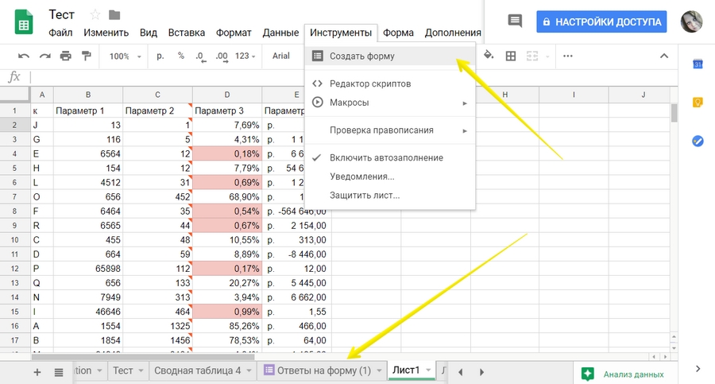Click the borders icon

coord(511,56)
